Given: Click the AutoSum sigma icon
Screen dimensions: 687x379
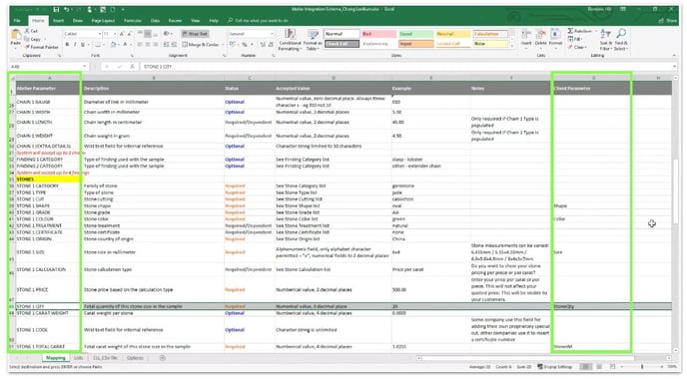Looking at the screenshot, I should click(570, 31).
